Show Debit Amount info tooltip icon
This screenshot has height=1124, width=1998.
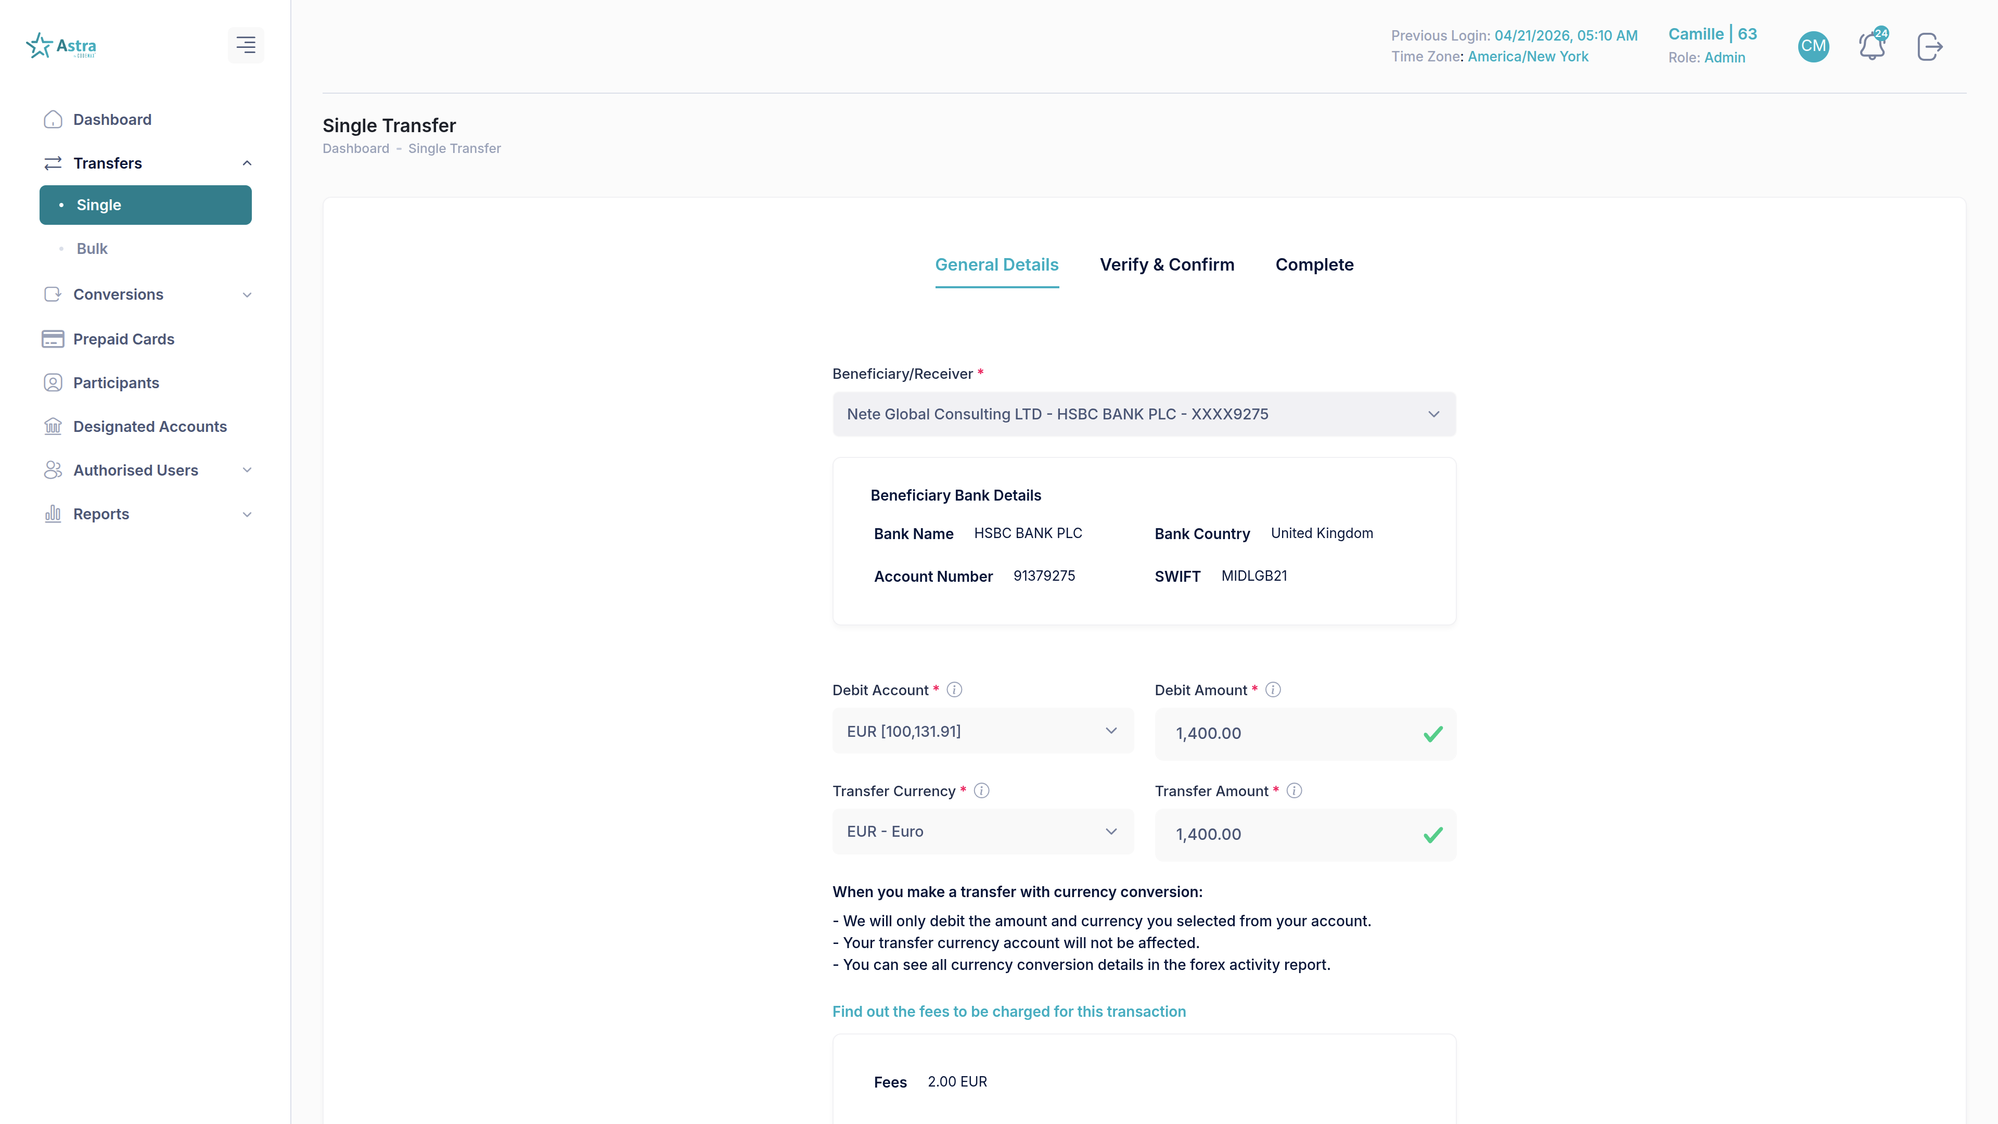(x=1274, y=689)
